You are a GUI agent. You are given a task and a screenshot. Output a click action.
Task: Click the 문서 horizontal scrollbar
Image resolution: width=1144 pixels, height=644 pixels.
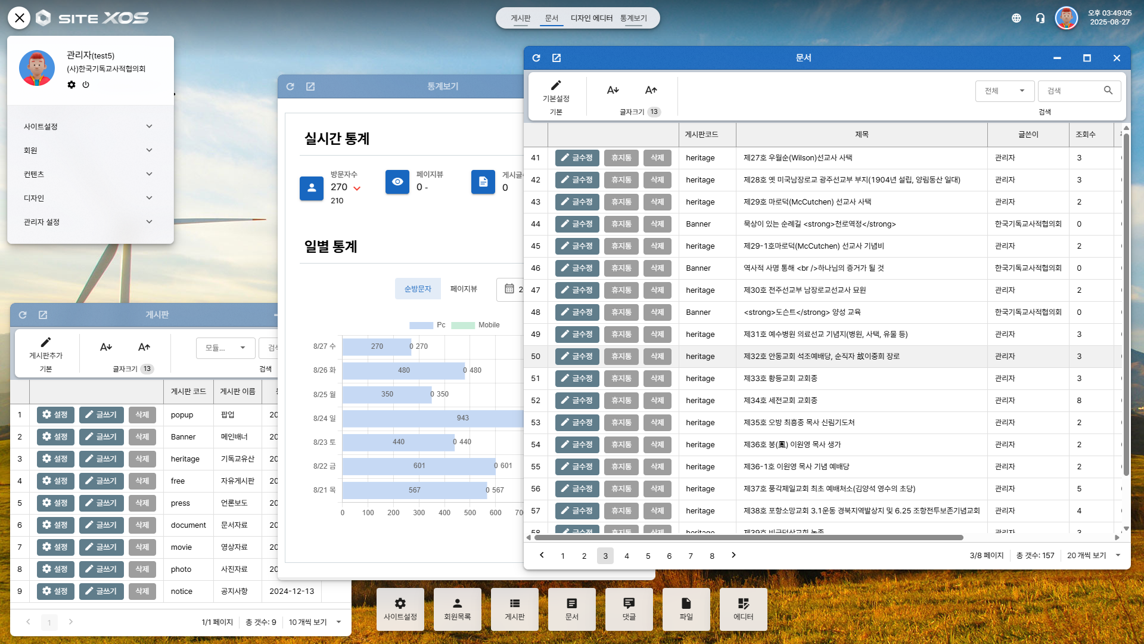click(748, 537)
